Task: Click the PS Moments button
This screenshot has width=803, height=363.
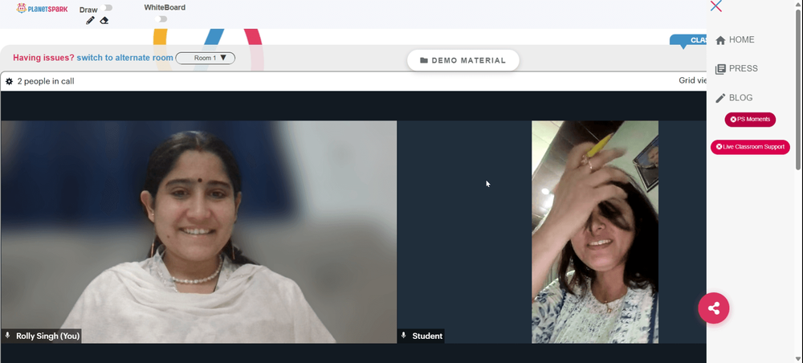Action: (750, 120)
